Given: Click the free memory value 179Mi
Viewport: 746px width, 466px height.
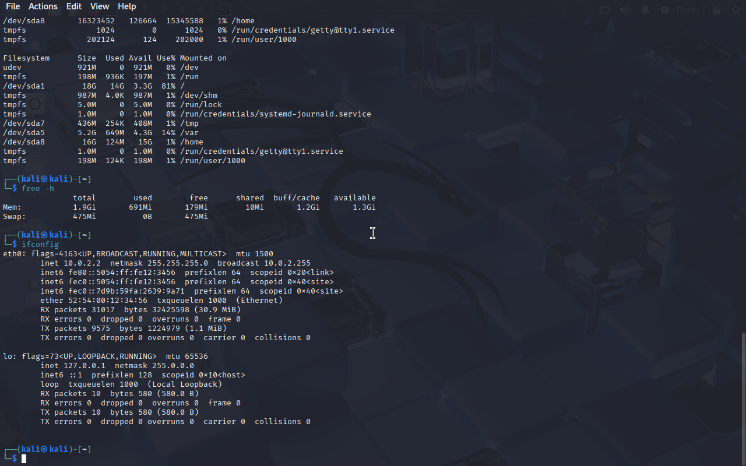Looking at the screenshot, I should coord(196,207).
